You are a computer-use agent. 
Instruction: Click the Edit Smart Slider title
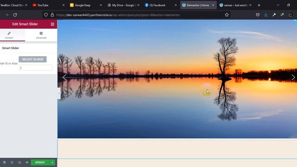click(x=25, y=24)
